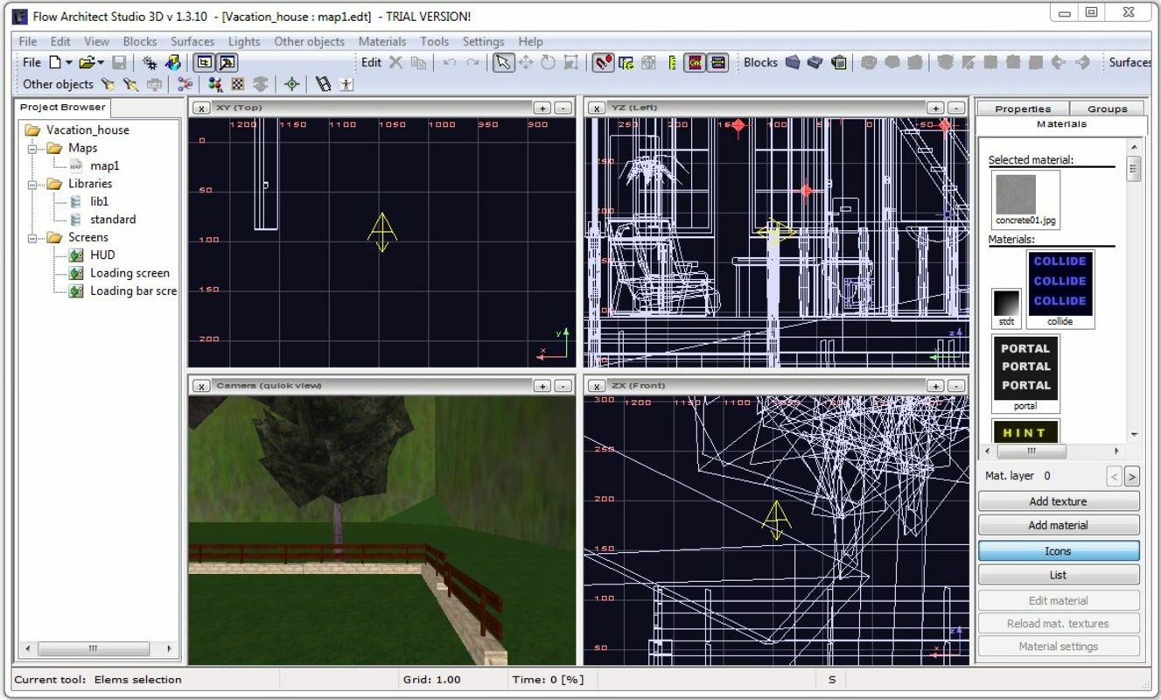Click the minus button on Camera viewport

[563, 386]
